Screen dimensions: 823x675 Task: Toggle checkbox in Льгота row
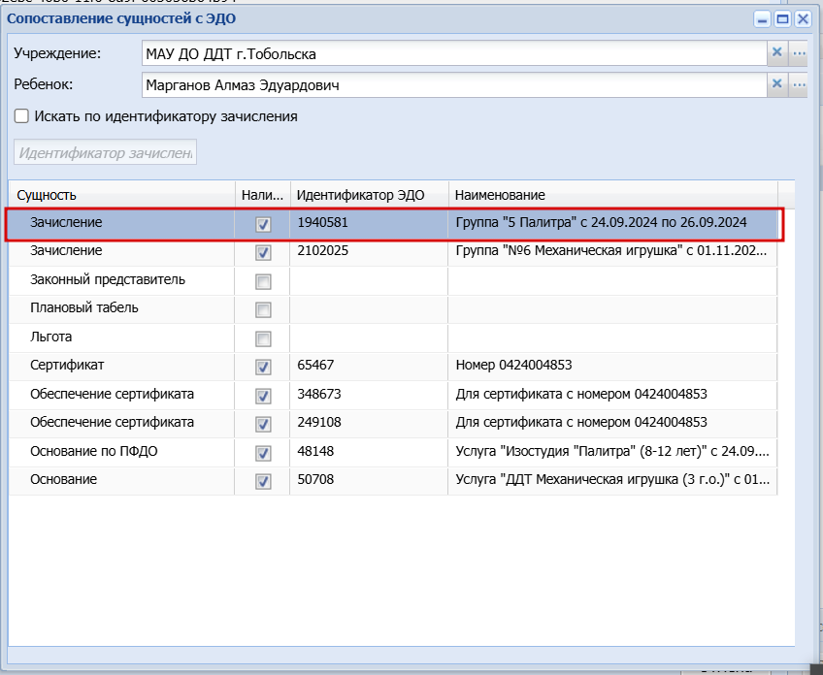click(263, 338)
